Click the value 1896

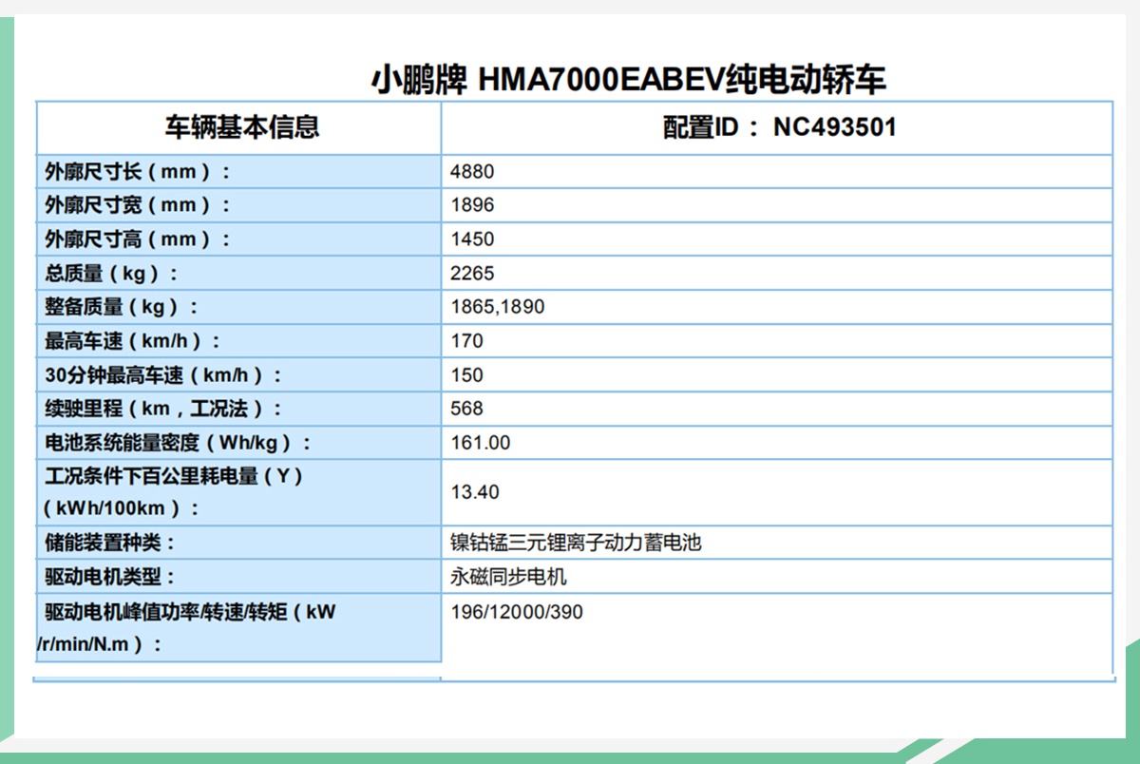click(x=465, y=205)
